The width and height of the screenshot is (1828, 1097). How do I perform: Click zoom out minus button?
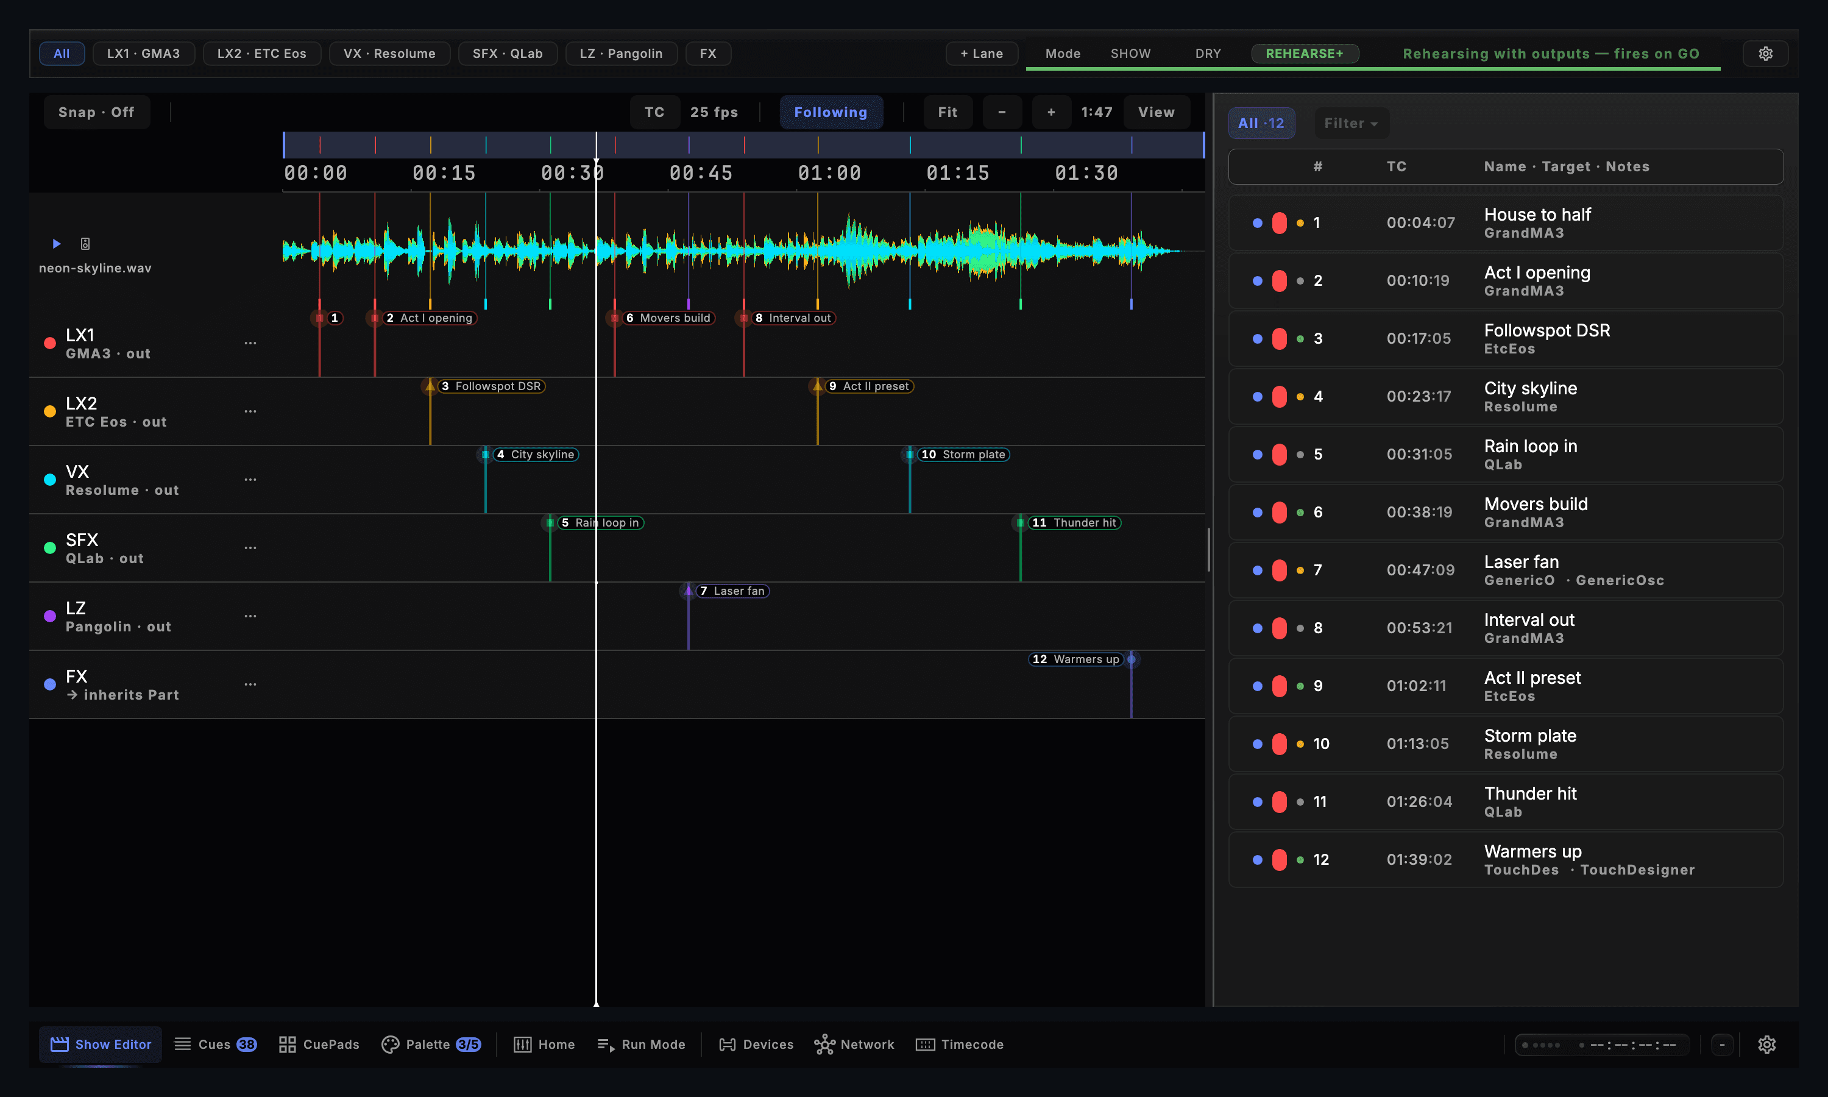(x=1002, y=112)
